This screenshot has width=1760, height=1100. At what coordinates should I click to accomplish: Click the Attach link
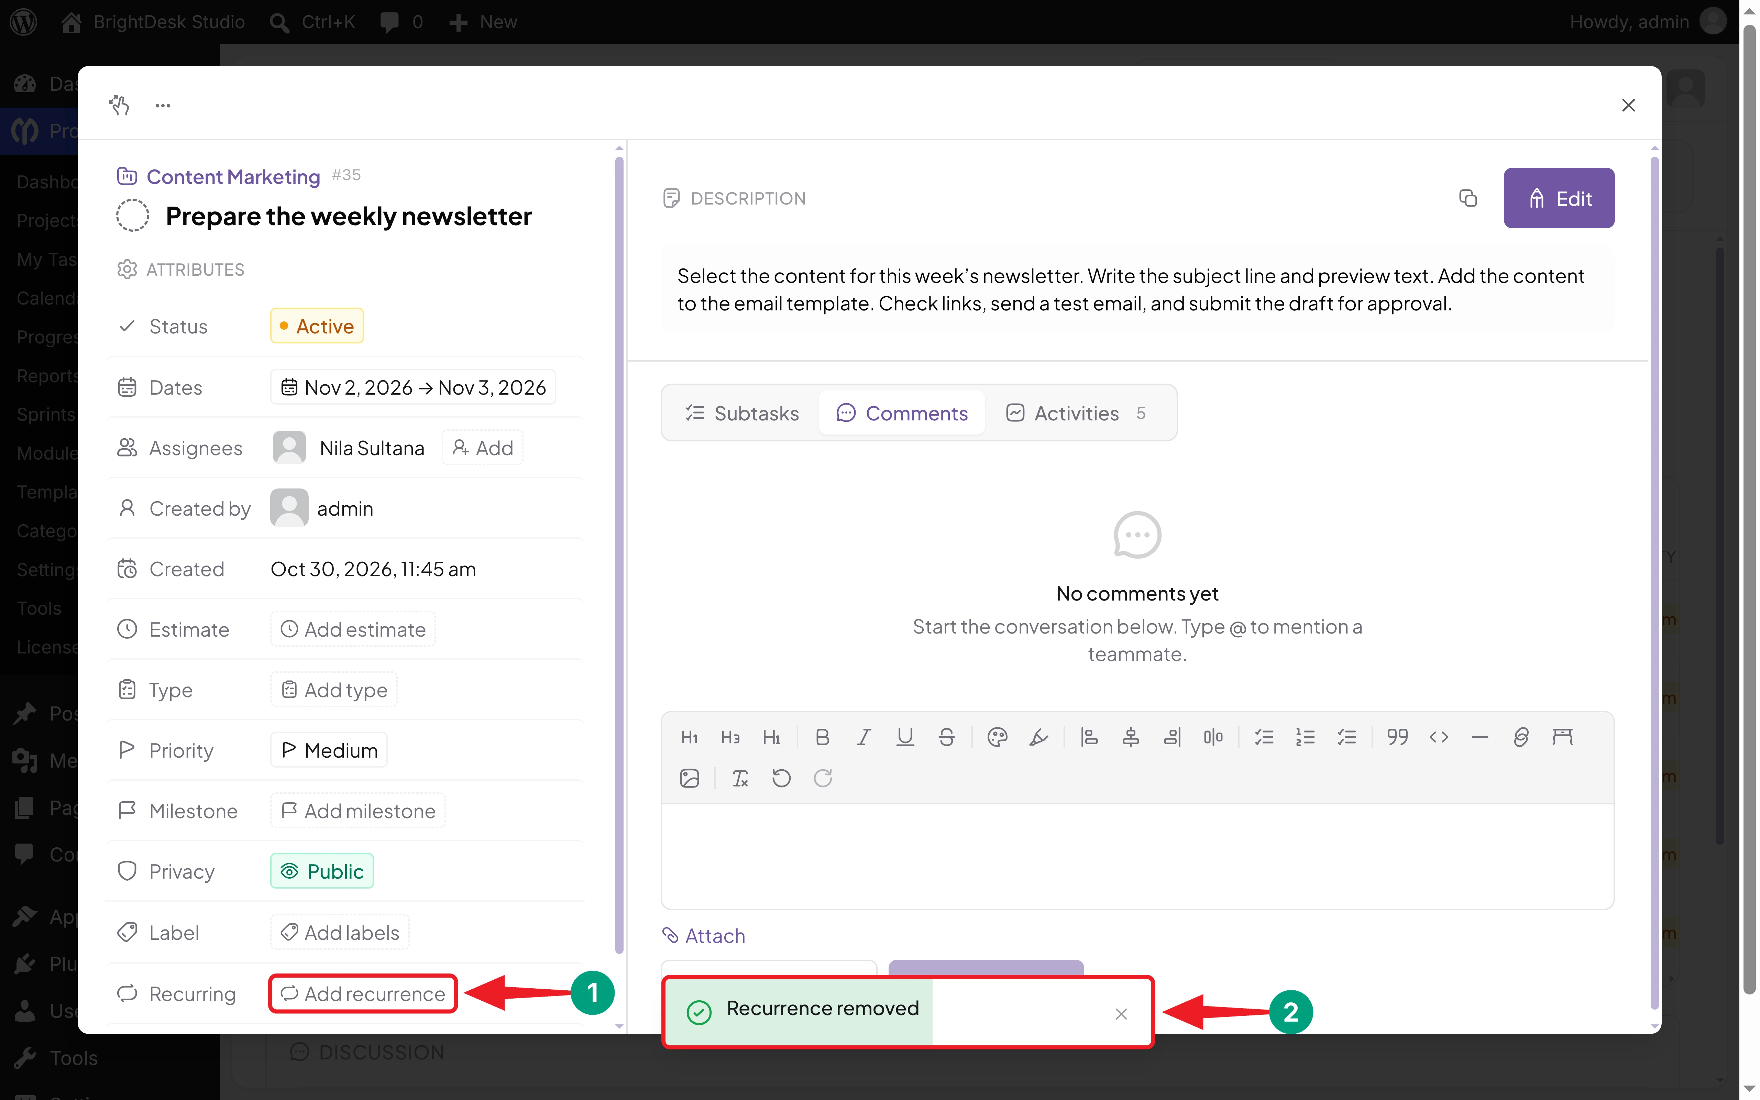[704, 936]
